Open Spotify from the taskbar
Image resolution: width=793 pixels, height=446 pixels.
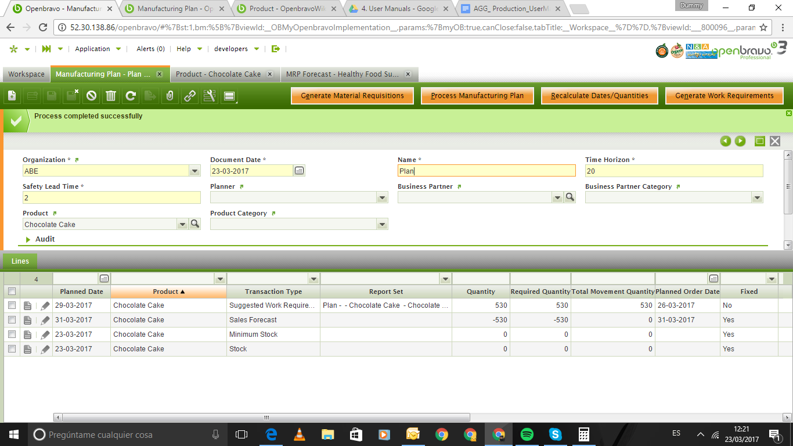527,434
